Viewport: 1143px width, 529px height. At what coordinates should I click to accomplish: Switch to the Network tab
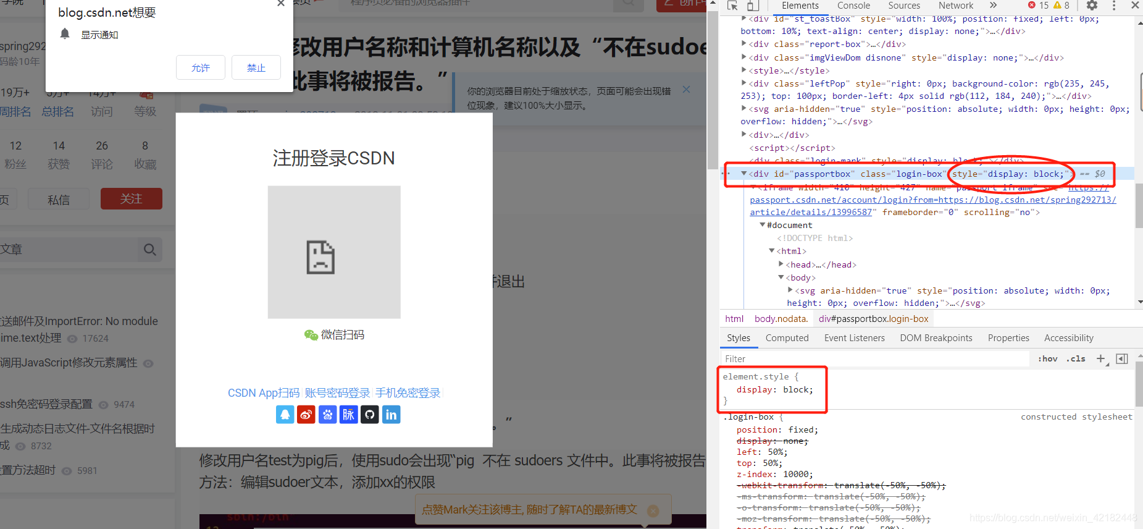956,6
